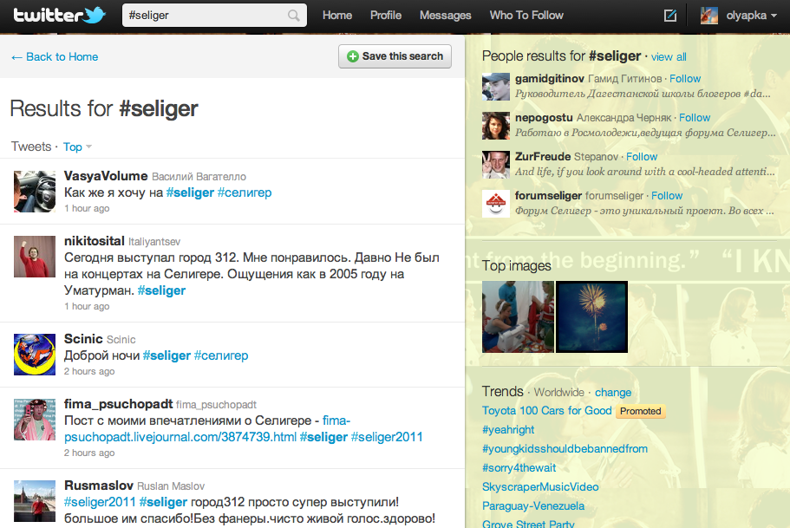The image size is (790, 528).
Task: Open the fireworks top image thumbnail
Action: tap(591, 317)
